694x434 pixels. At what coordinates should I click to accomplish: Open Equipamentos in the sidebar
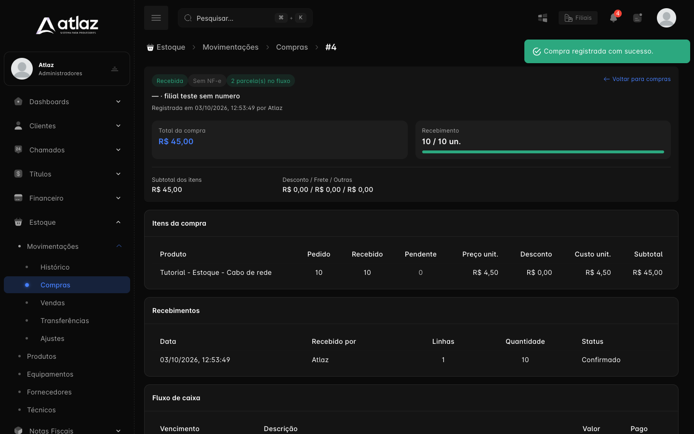pyautogui.click(x=50, y=374)
